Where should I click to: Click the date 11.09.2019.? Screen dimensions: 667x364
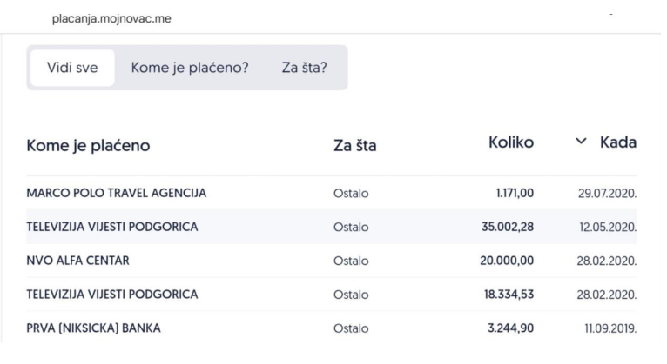pyautogui.click(x=610, y=328)
